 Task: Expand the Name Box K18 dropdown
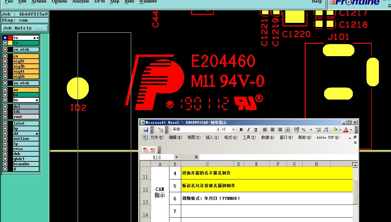[176, 157]
